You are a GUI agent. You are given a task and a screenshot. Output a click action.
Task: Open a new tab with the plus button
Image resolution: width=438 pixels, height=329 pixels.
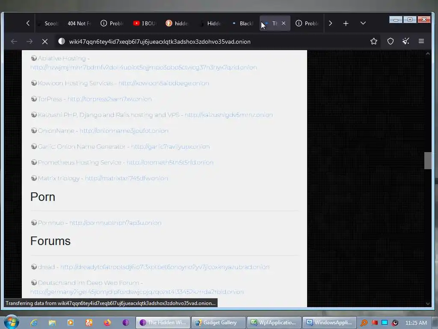pos(346,24)
